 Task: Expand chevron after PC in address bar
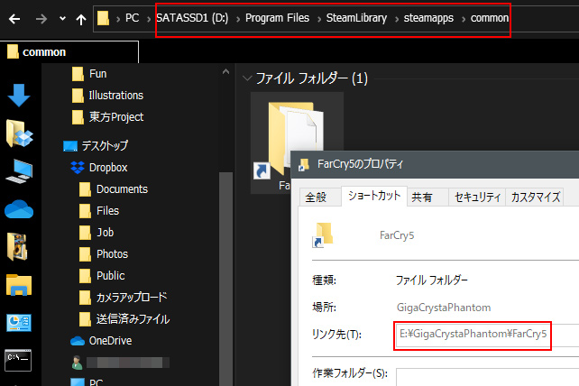[x=149, y=19]
